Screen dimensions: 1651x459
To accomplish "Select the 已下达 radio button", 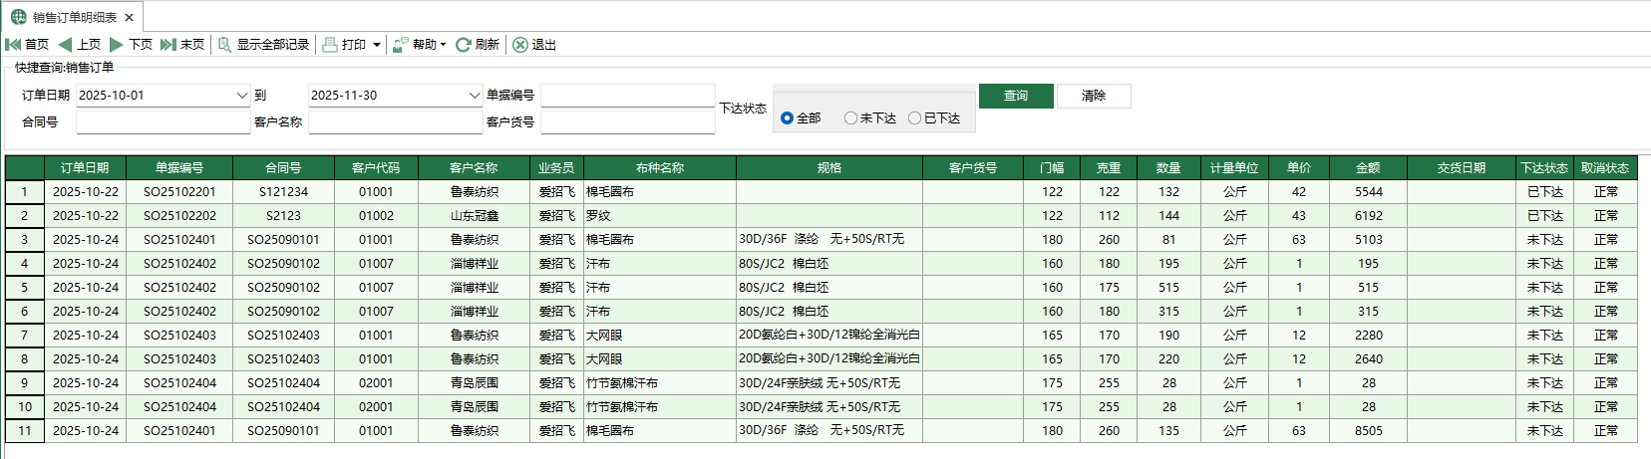I will coord(914,118).
